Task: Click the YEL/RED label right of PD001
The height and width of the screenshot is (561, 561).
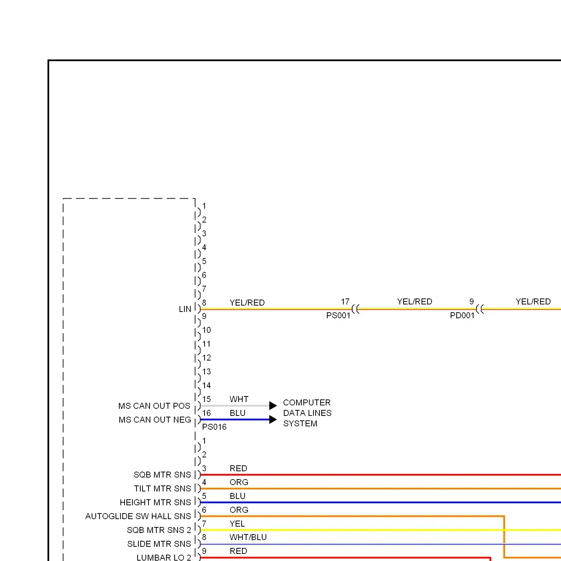Action: [533, 301]
